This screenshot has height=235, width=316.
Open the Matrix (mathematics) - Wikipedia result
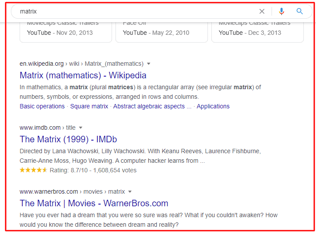[83, 75]
